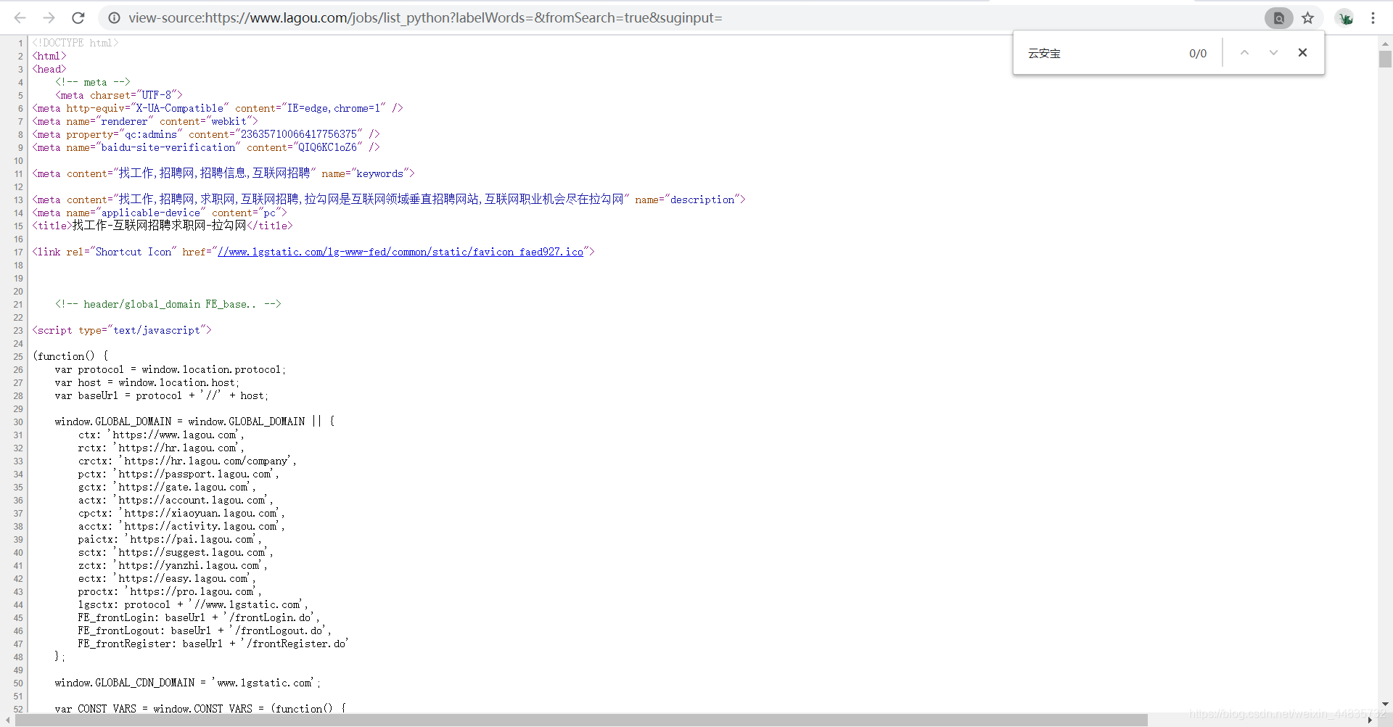Click the title text 找工作-互联网招聘求职网-拉勾网

pos(160,226)
